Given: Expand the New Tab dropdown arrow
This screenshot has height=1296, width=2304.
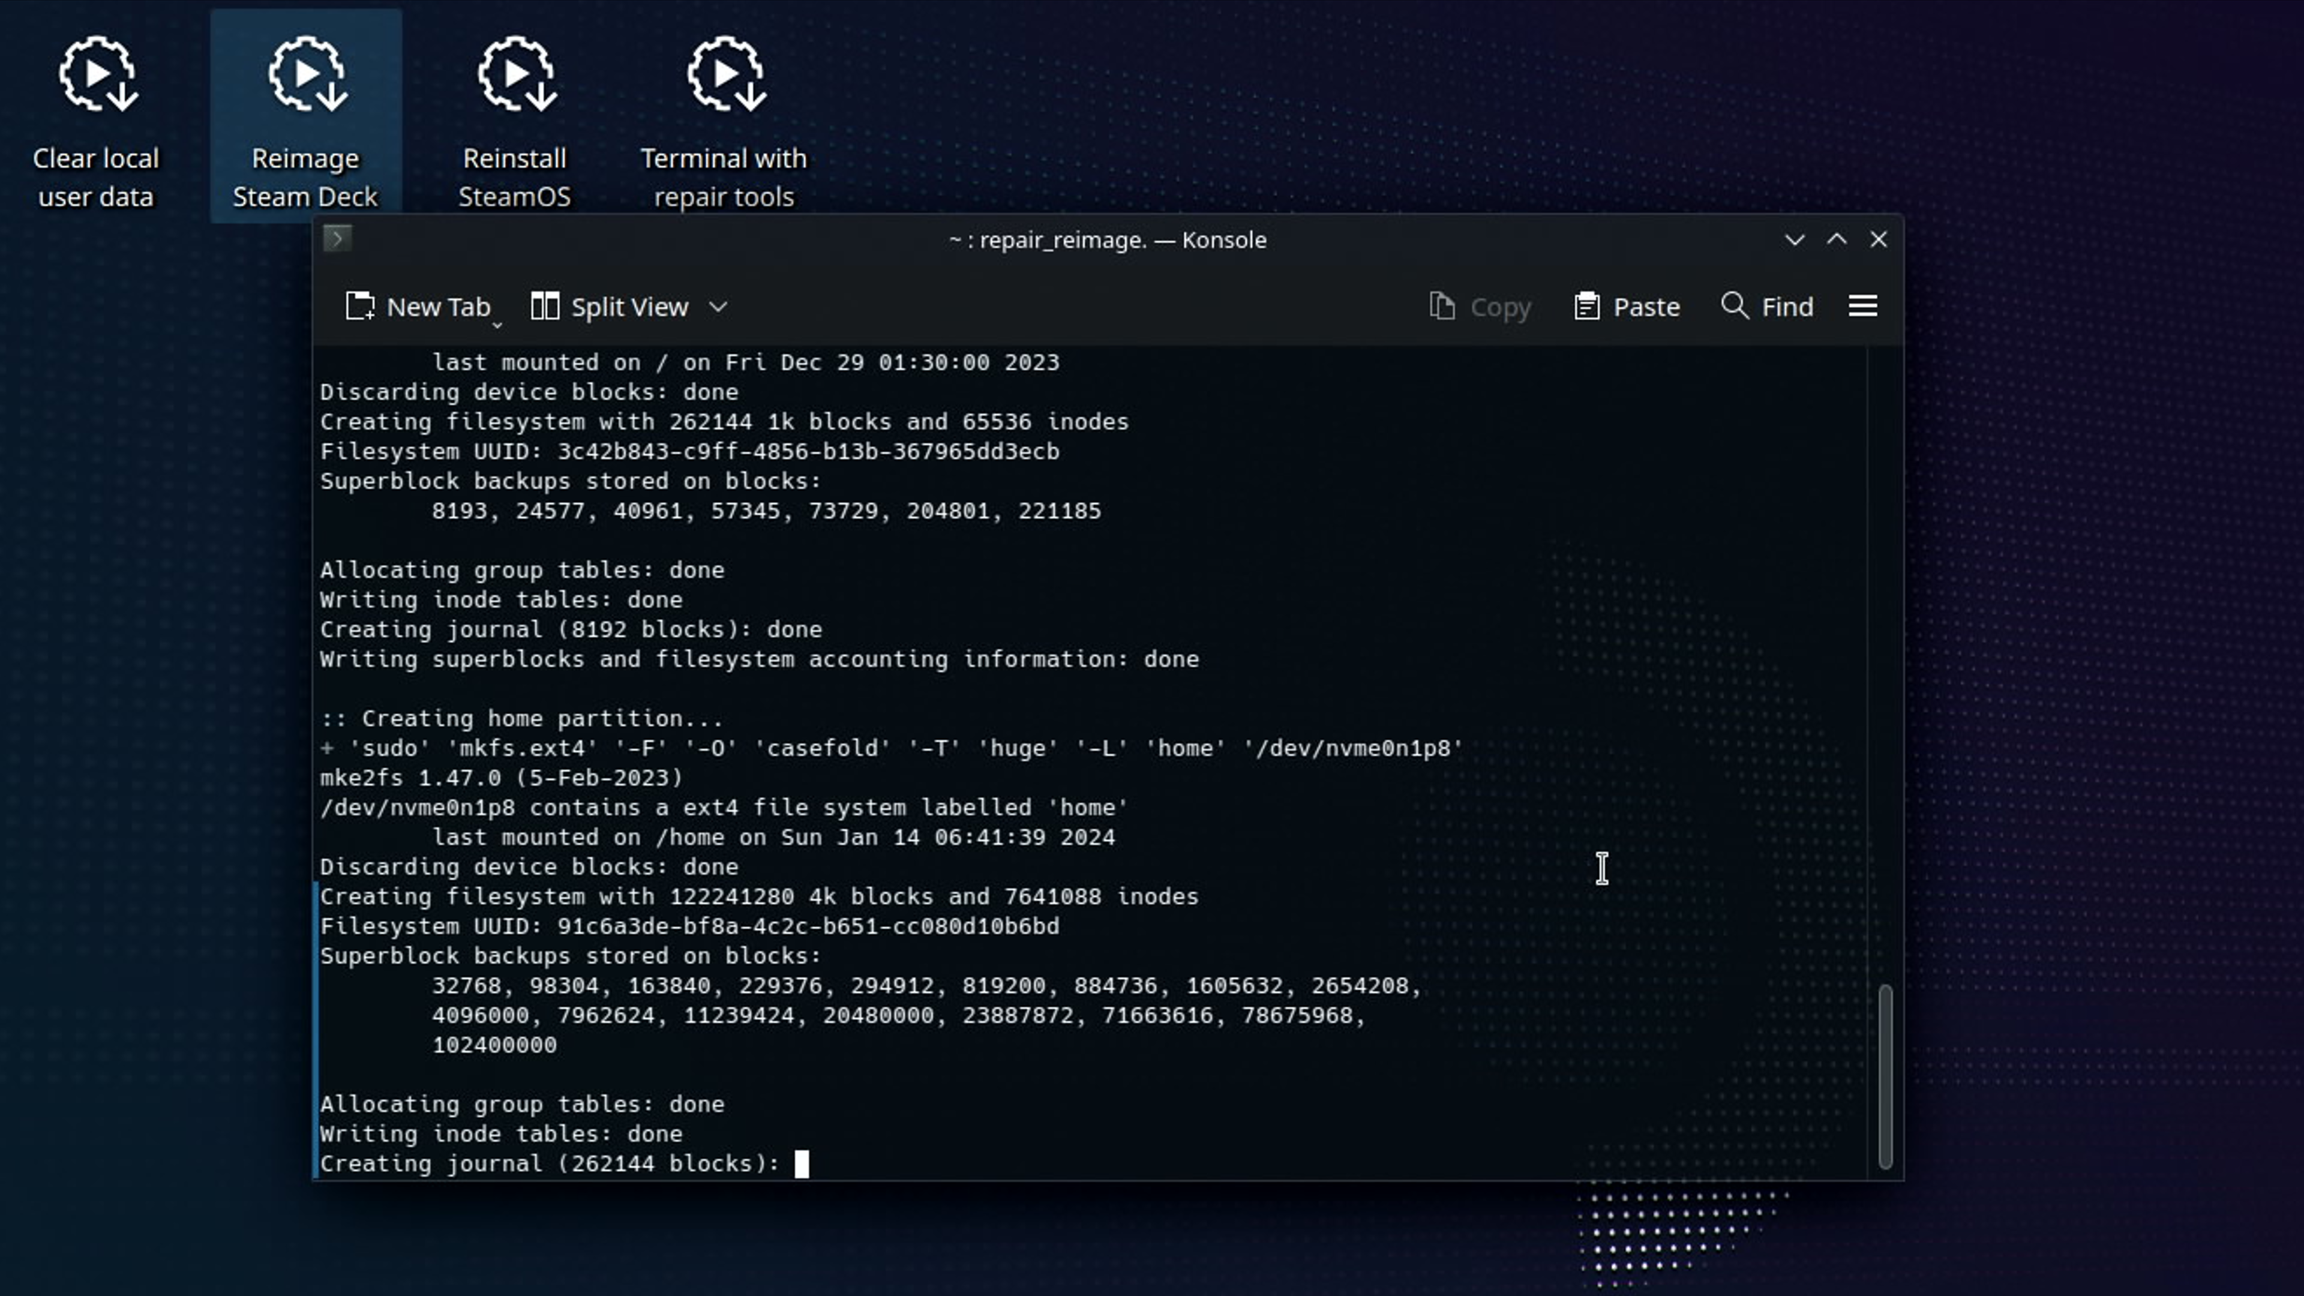Looking at the screenshot, I should tap(498, 325).
